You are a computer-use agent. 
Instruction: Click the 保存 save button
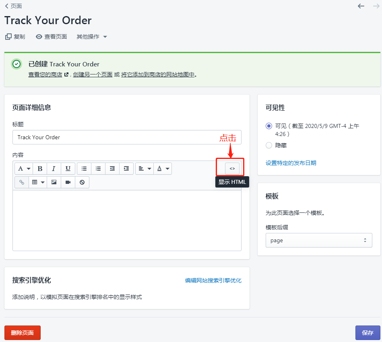point(368,333)
